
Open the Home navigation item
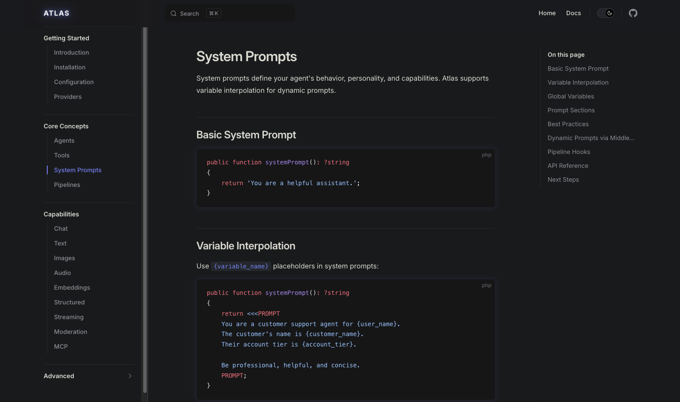click(547, 13)
